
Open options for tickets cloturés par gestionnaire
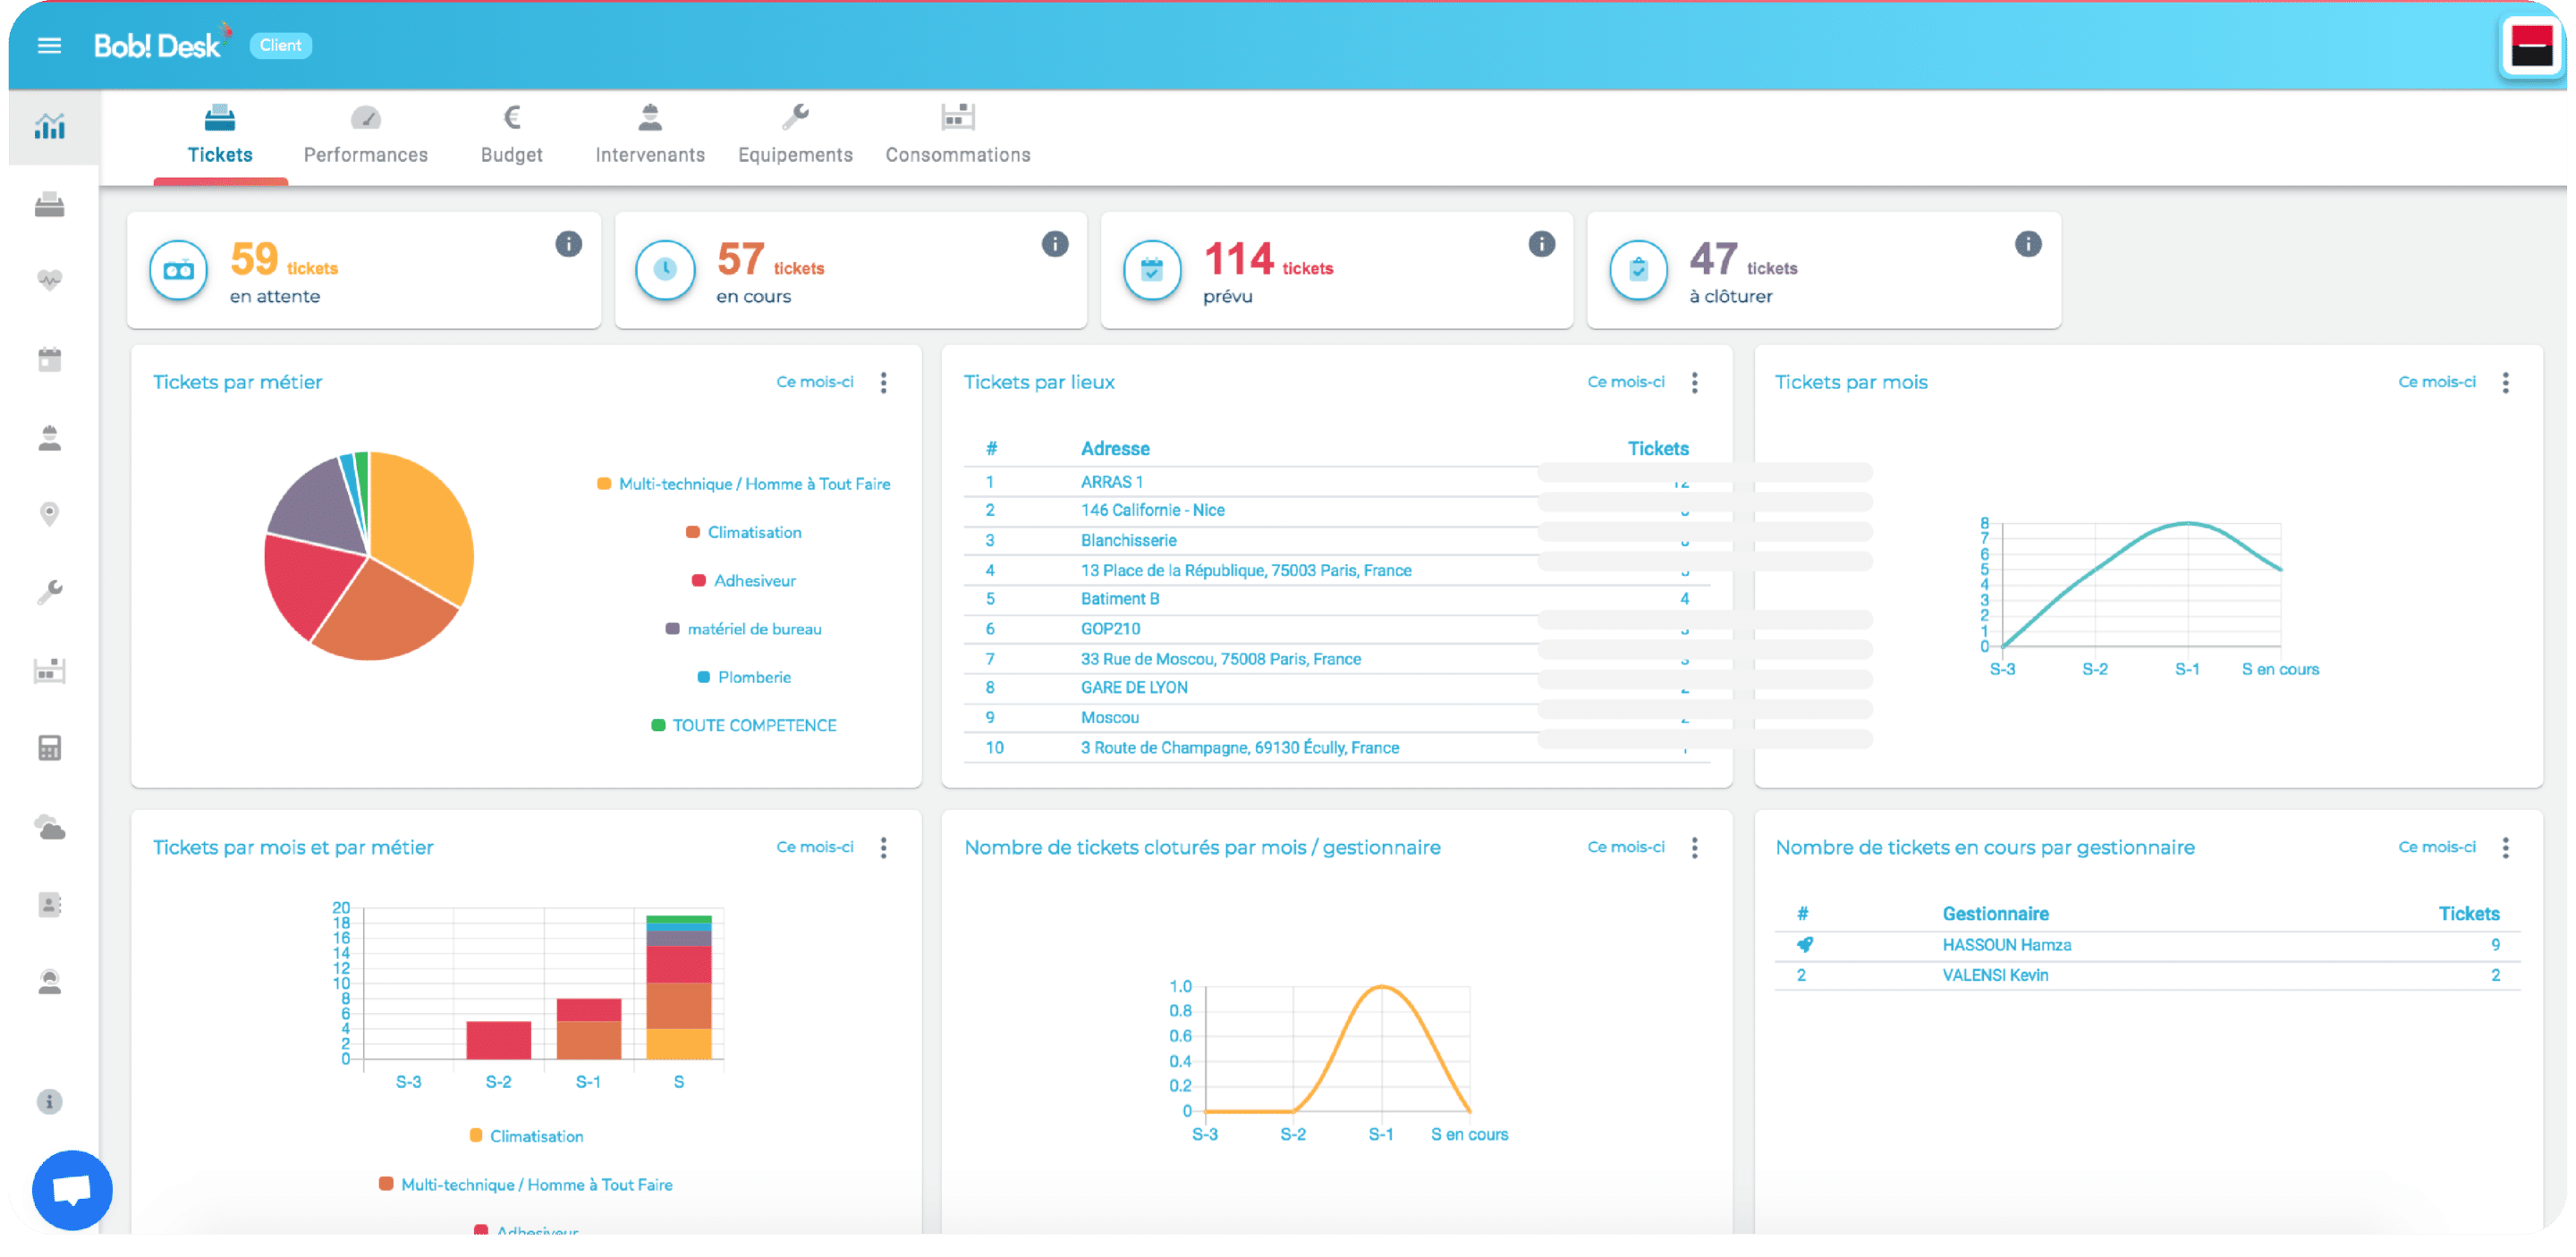click(x=1695, y=848)
